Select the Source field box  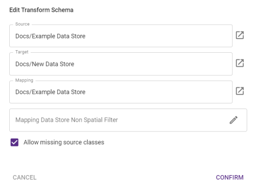pos(121,36)
